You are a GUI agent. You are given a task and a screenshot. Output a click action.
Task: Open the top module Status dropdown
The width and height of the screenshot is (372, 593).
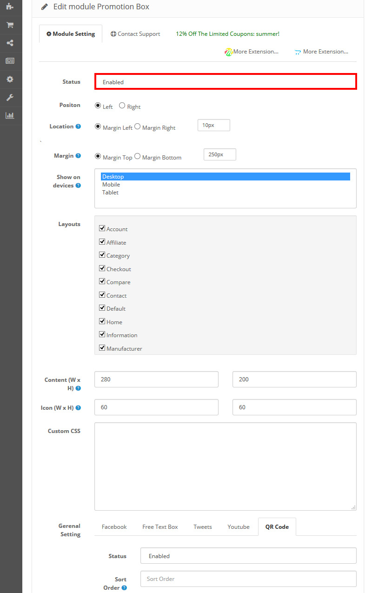tap(226, 82)
